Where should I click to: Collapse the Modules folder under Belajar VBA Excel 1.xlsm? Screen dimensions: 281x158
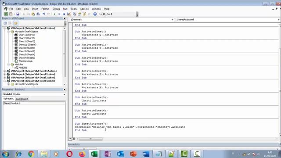click(8, 65)
